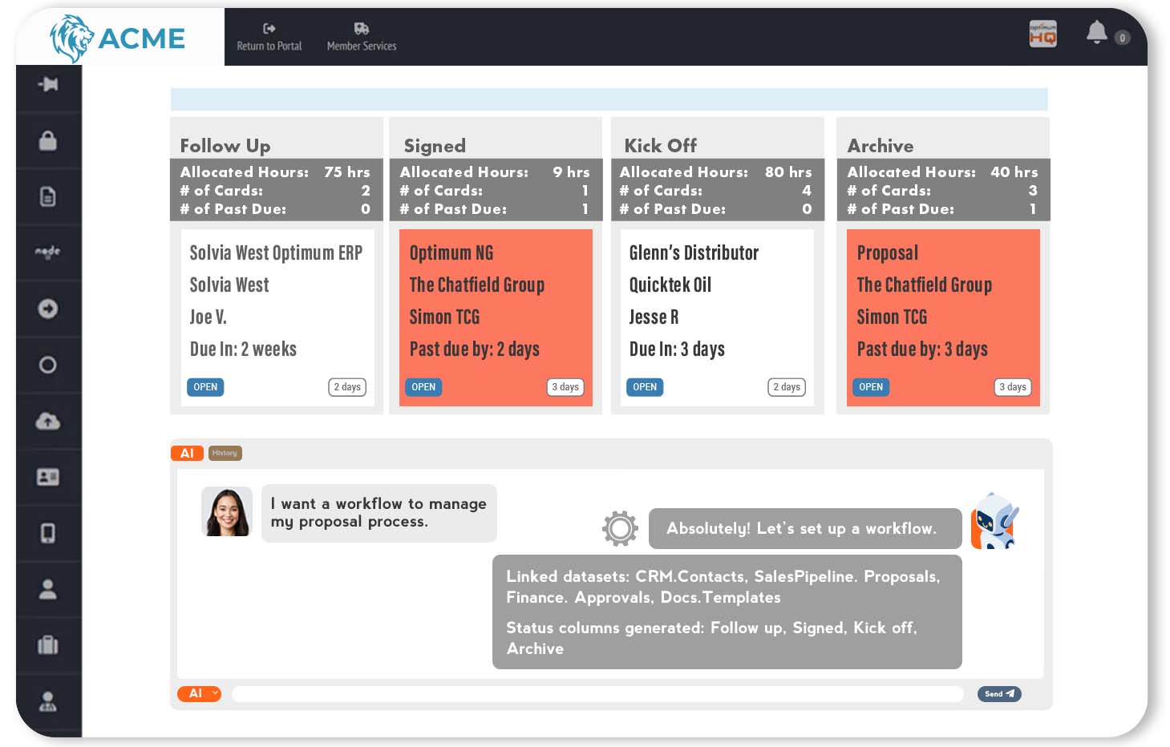This screenshot has height=747, width=1170.
Task: Click the mobile device icon in the sidebar
Action: tap(47, 533)
